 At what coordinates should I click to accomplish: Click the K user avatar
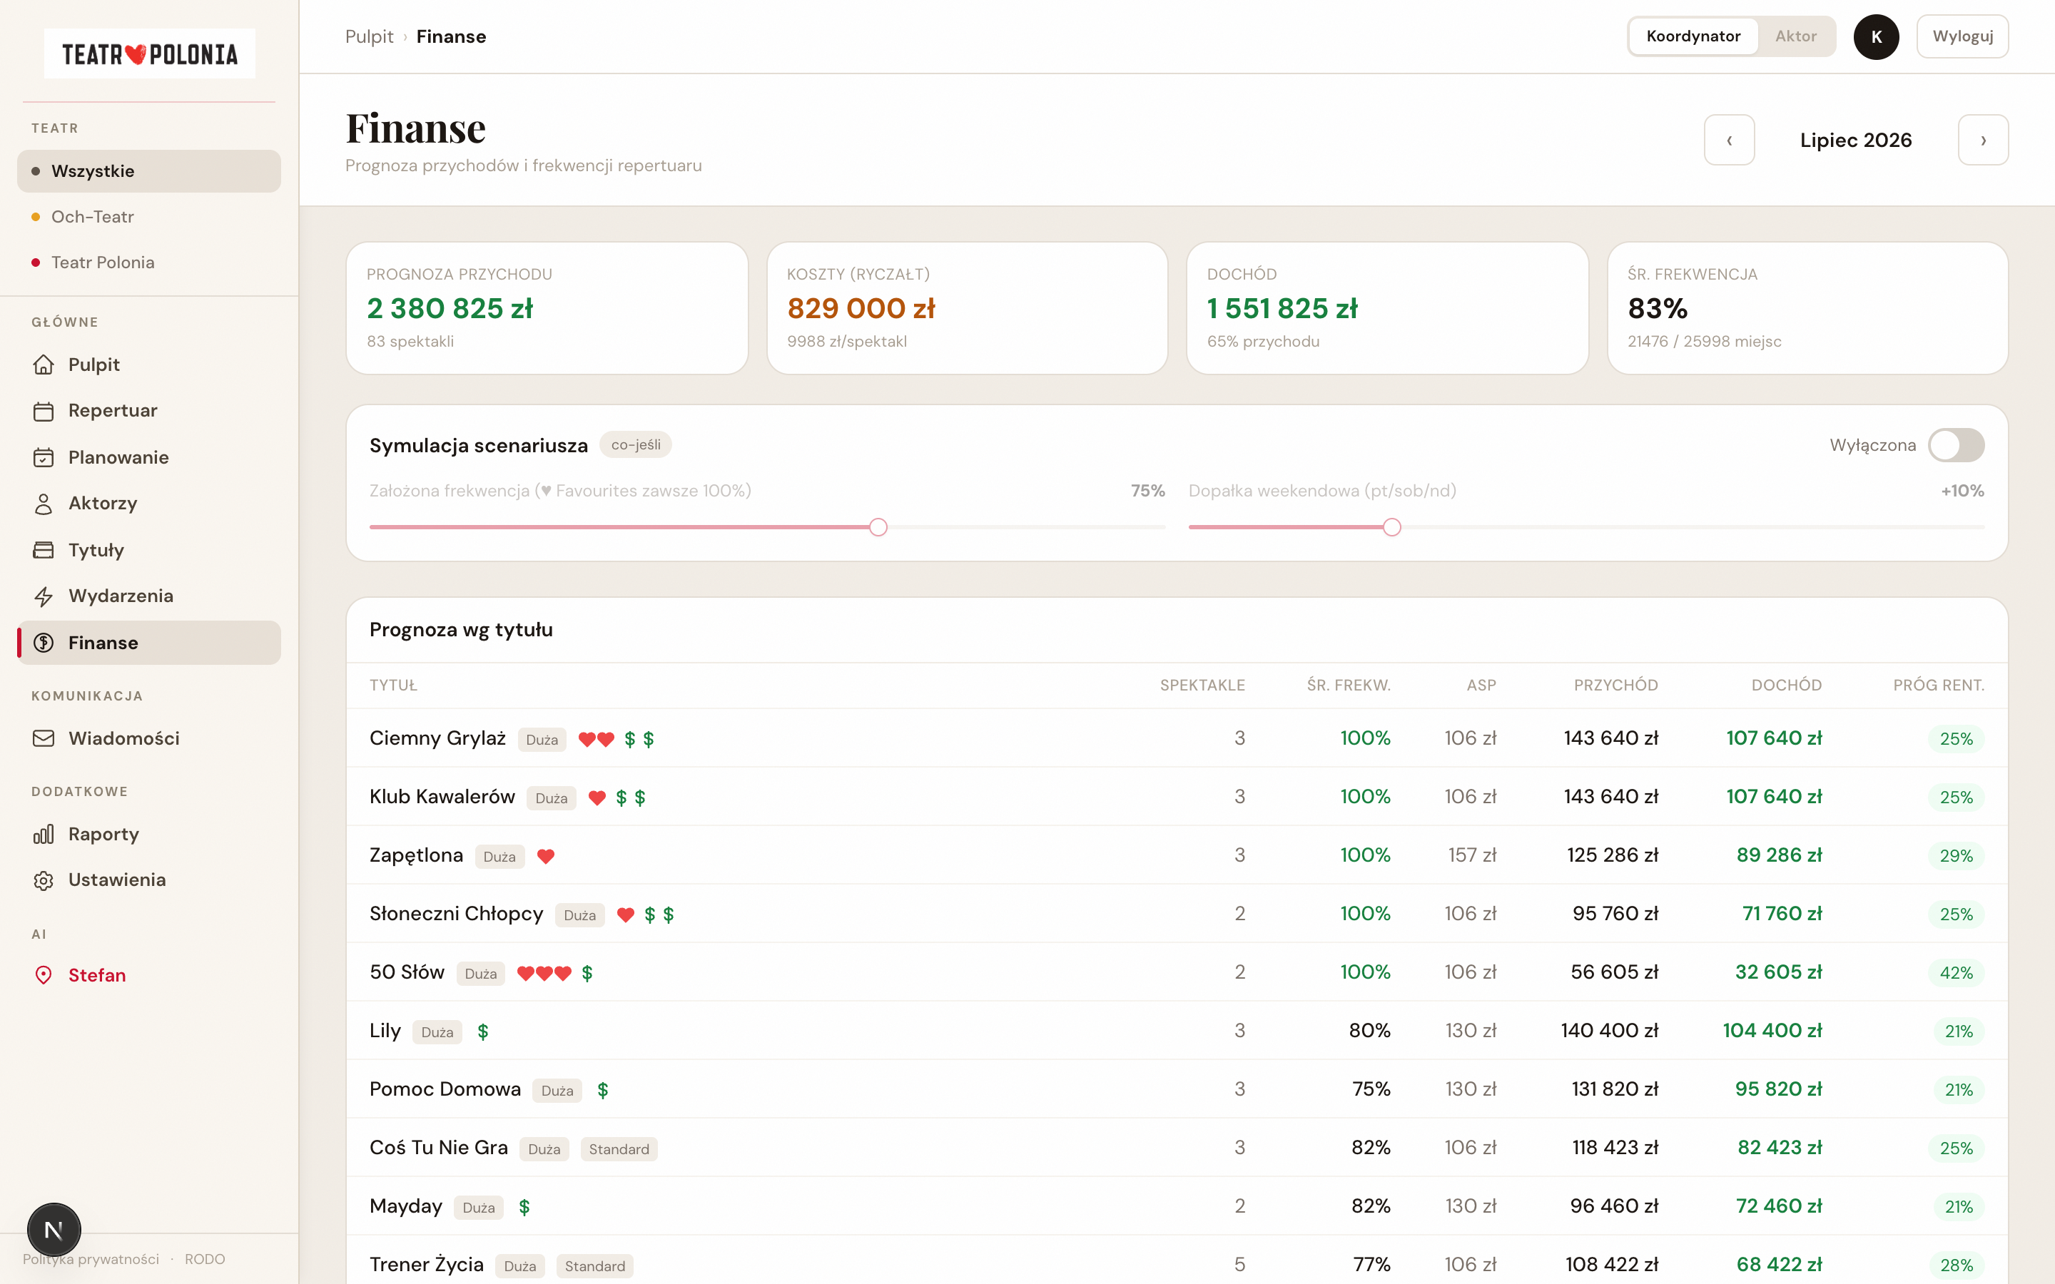pos(1876,36)
